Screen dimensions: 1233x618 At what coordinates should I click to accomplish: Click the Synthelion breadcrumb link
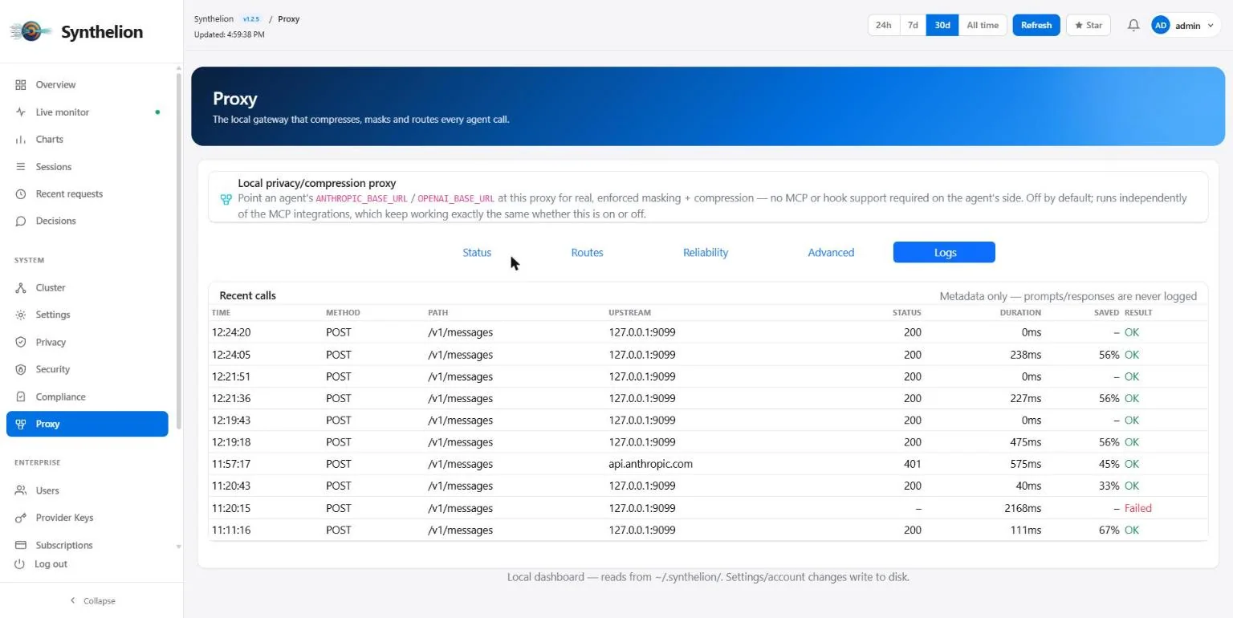[214, 18]
